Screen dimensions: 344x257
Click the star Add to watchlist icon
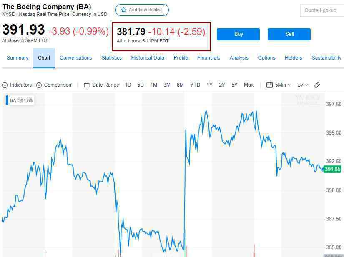click(123, 10)
